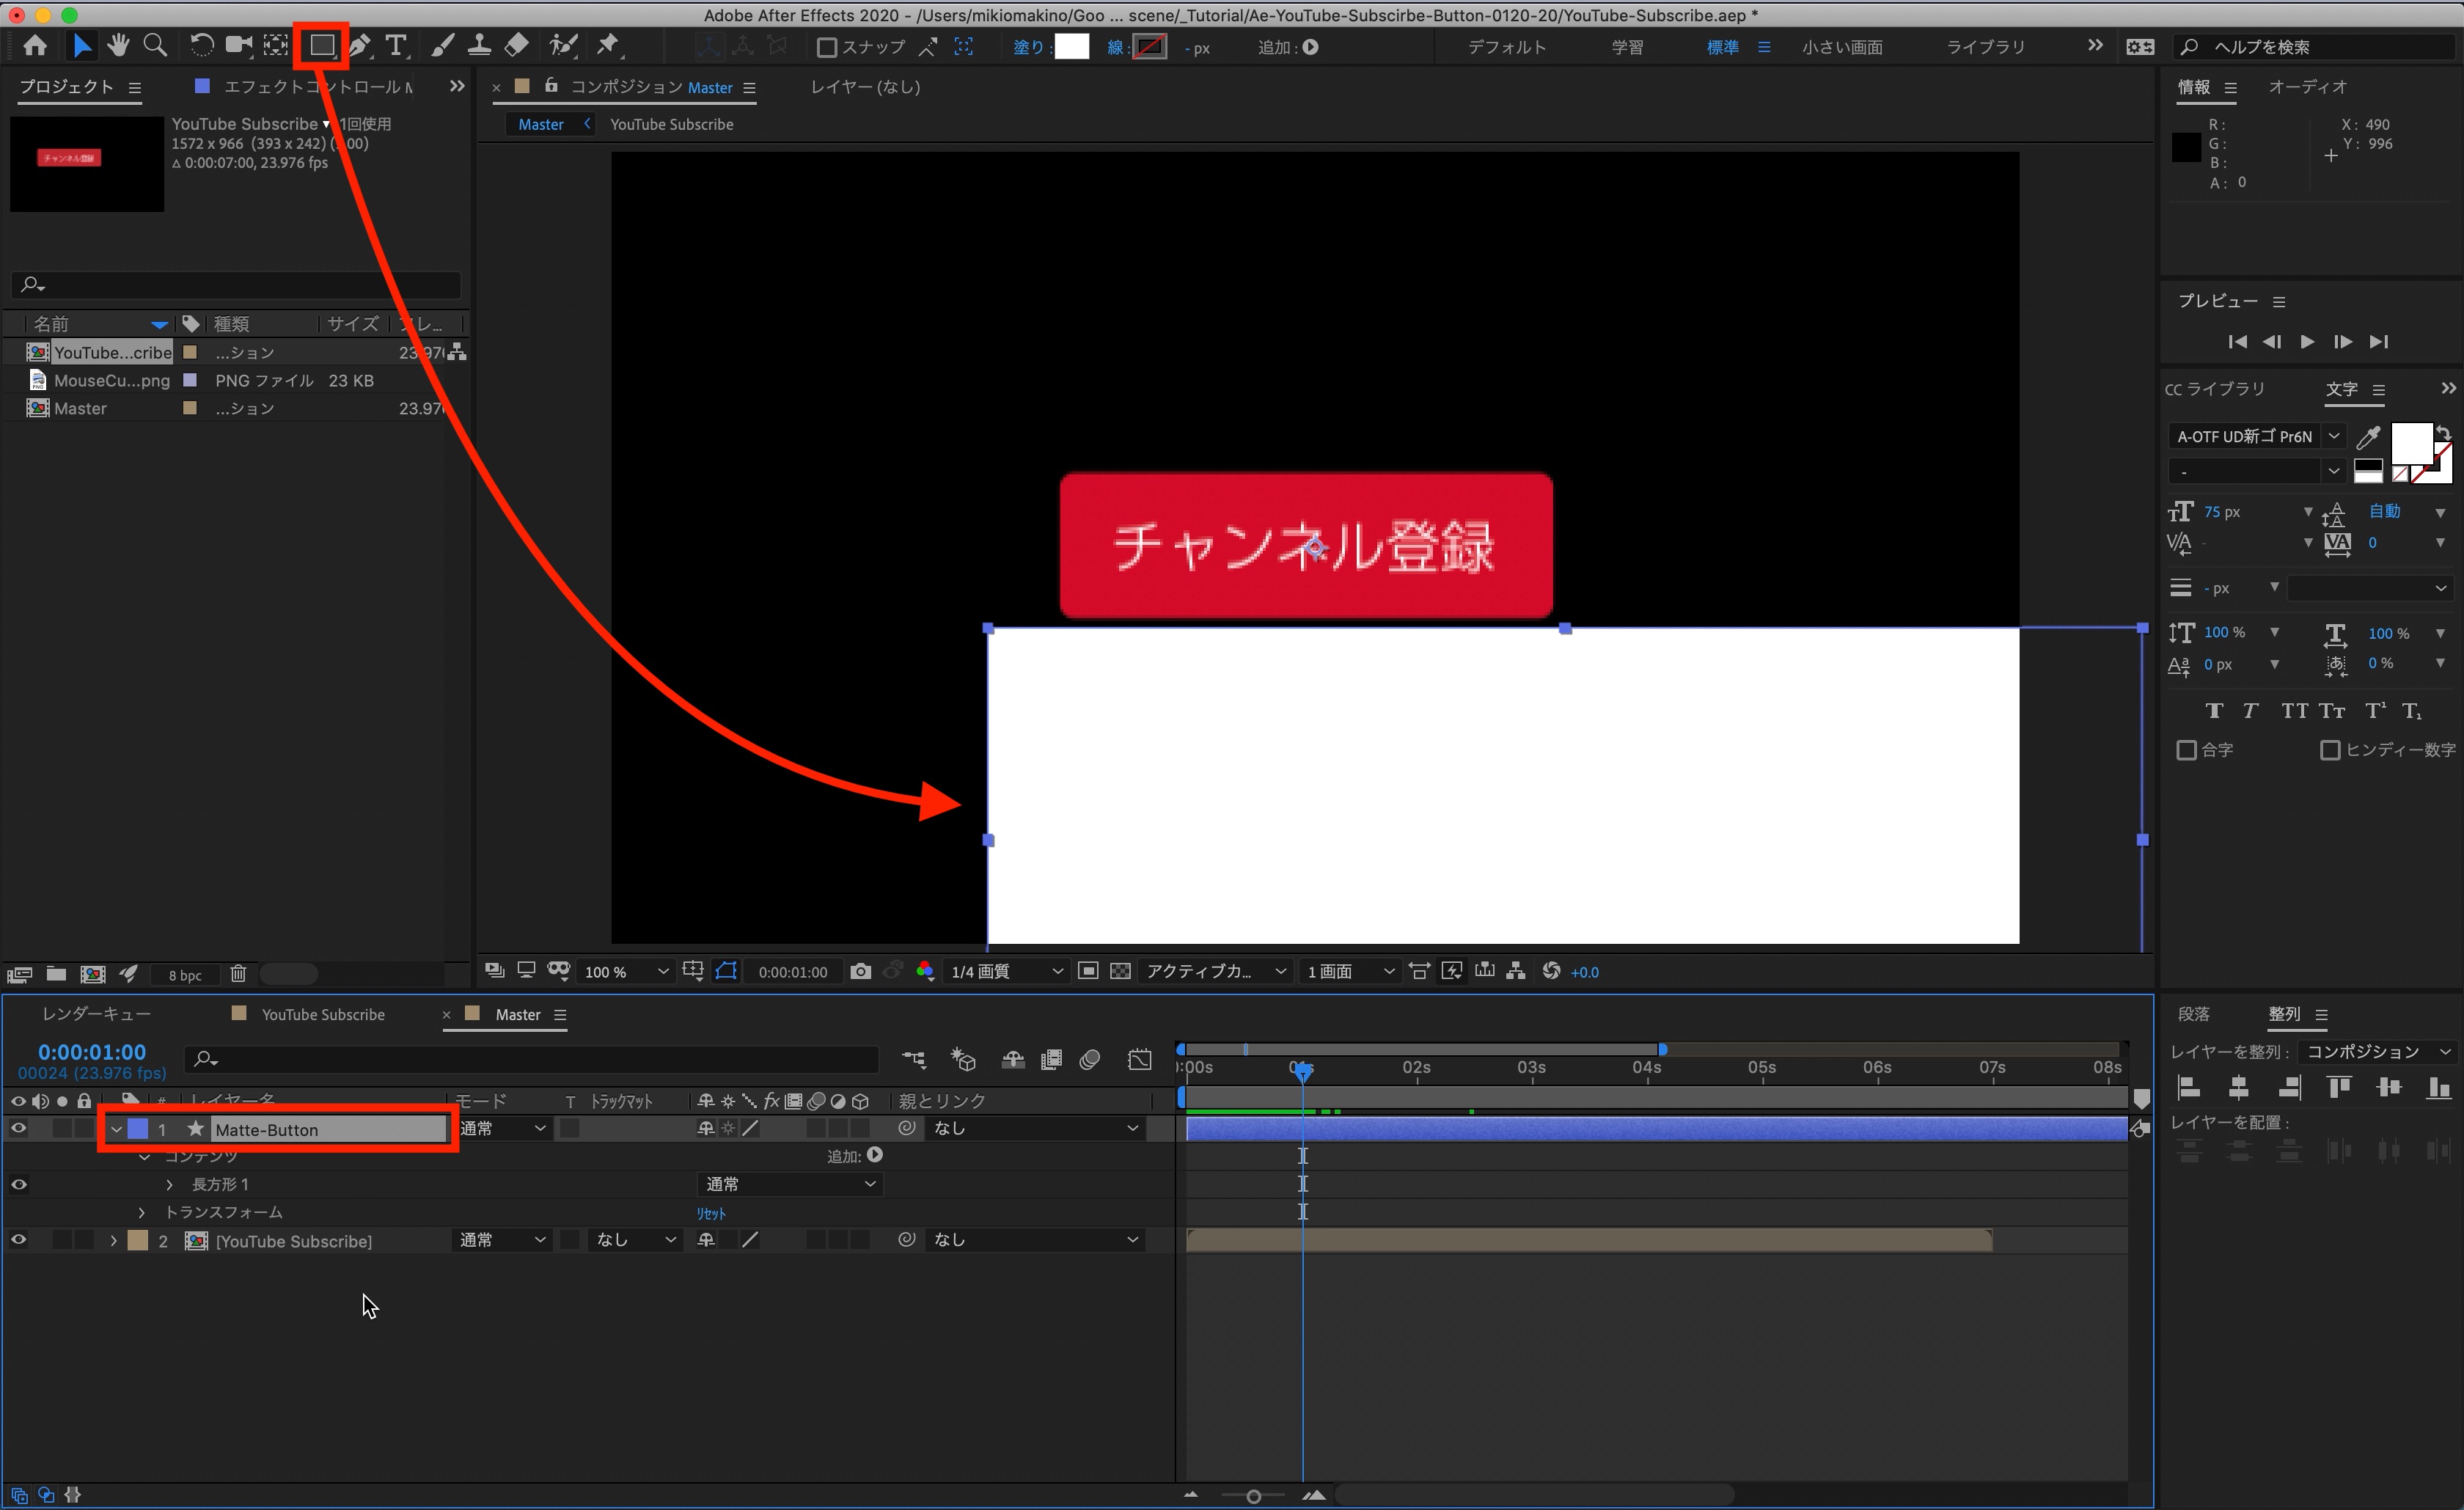Image resolution: width=2464 pixels, height=1510 pixels.
Task: Select the Horizontal Type tool
Action: 397,45
